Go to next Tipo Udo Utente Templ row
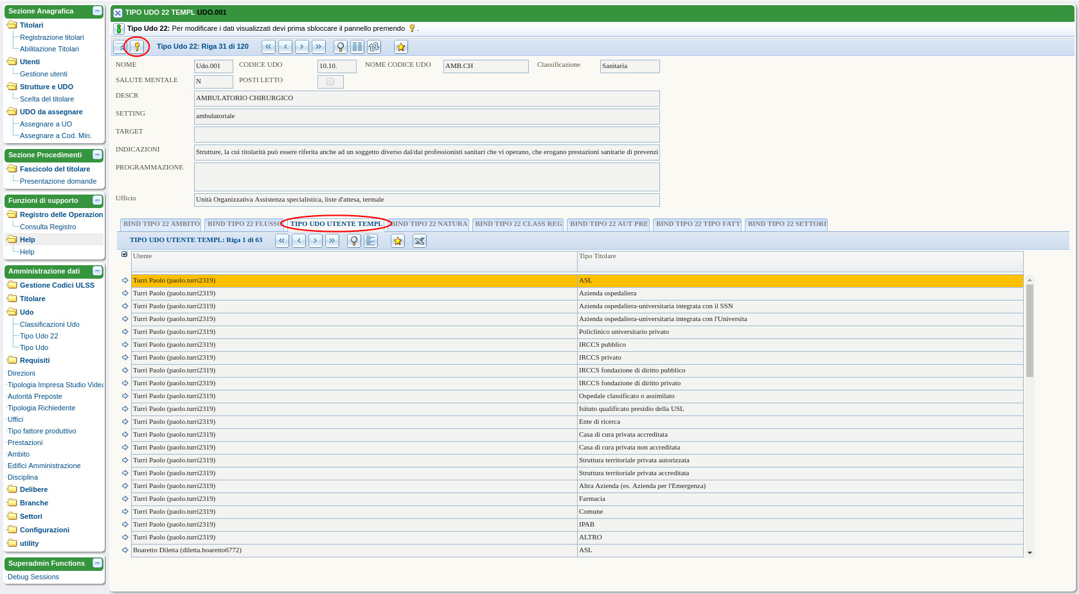1079x594 pixels. (316, 241)
